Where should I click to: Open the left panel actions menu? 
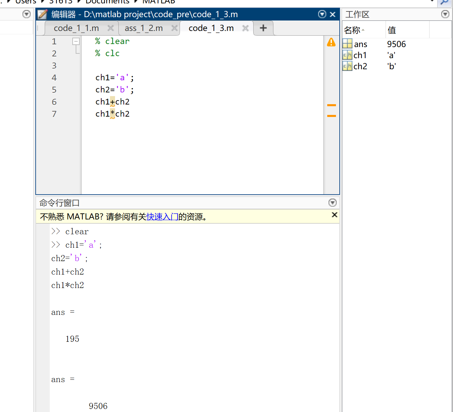point(27,14)
